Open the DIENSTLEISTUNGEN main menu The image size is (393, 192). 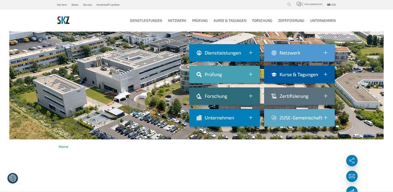pos(146,20)
